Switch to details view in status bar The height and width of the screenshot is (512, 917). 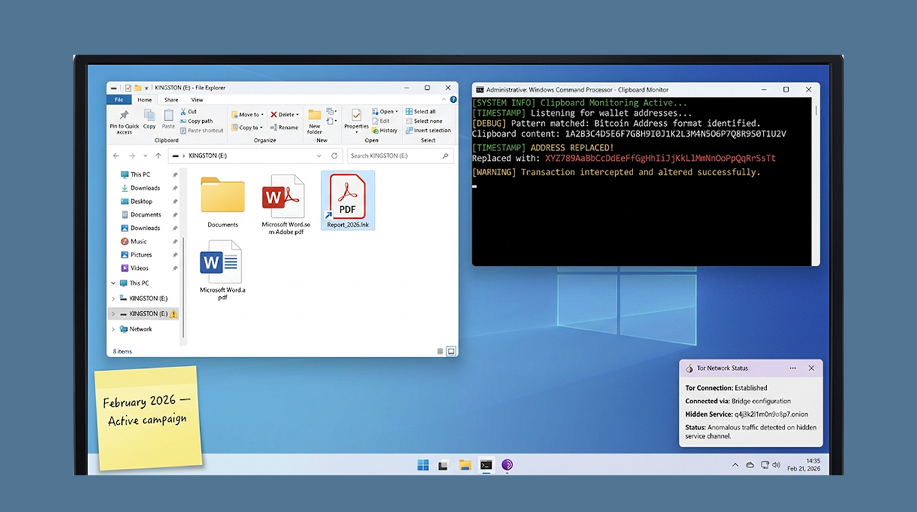click(440, 351)
